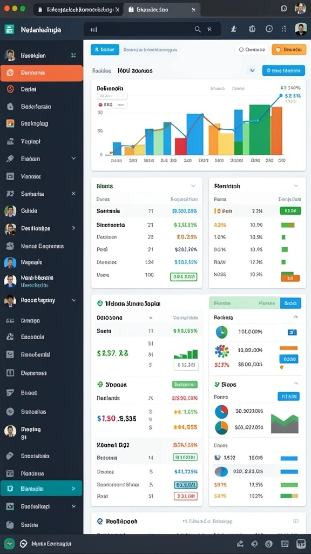
Task: Click the tall green bar in the chart
Action: click(x=260, y=130)
